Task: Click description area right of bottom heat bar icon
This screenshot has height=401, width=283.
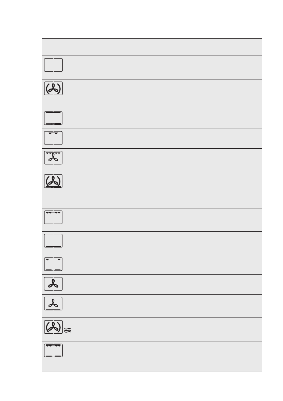Action: click(162, 243)
